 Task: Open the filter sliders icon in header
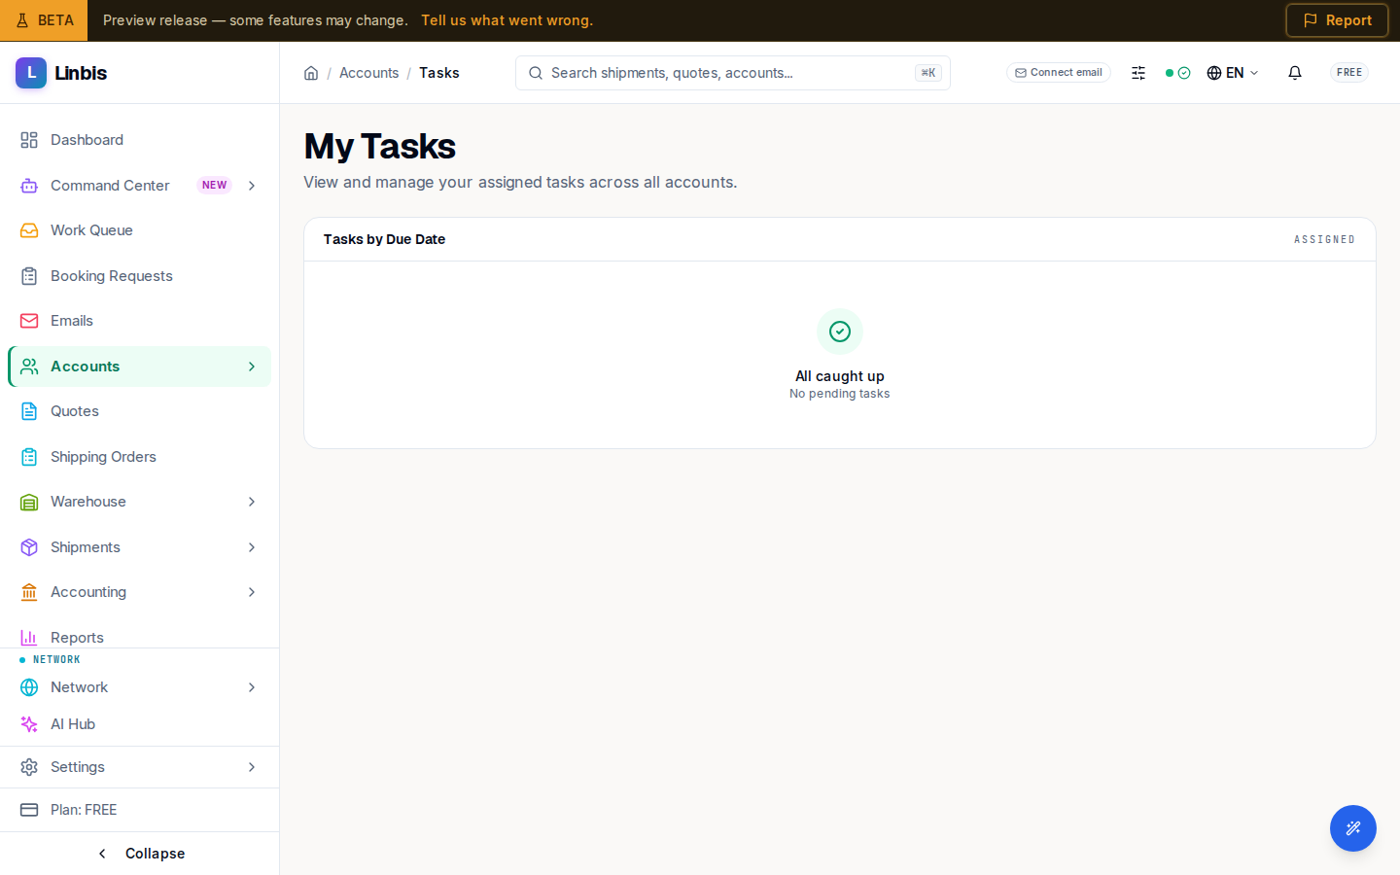(1138, 73)
